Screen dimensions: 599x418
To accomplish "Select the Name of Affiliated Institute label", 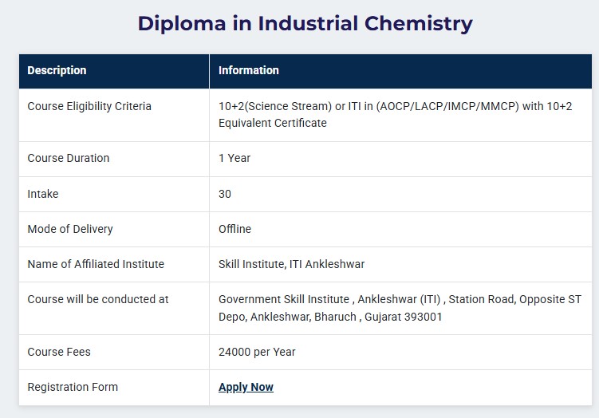I will point(96,264).
